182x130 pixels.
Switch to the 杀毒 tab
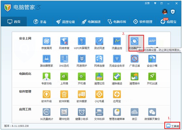tap(40, 22)
